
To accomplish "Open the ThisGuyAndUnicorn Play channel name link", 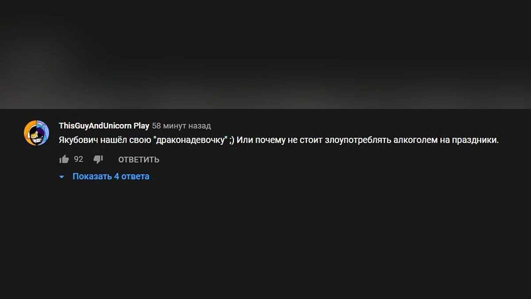I will pos(104,126).
